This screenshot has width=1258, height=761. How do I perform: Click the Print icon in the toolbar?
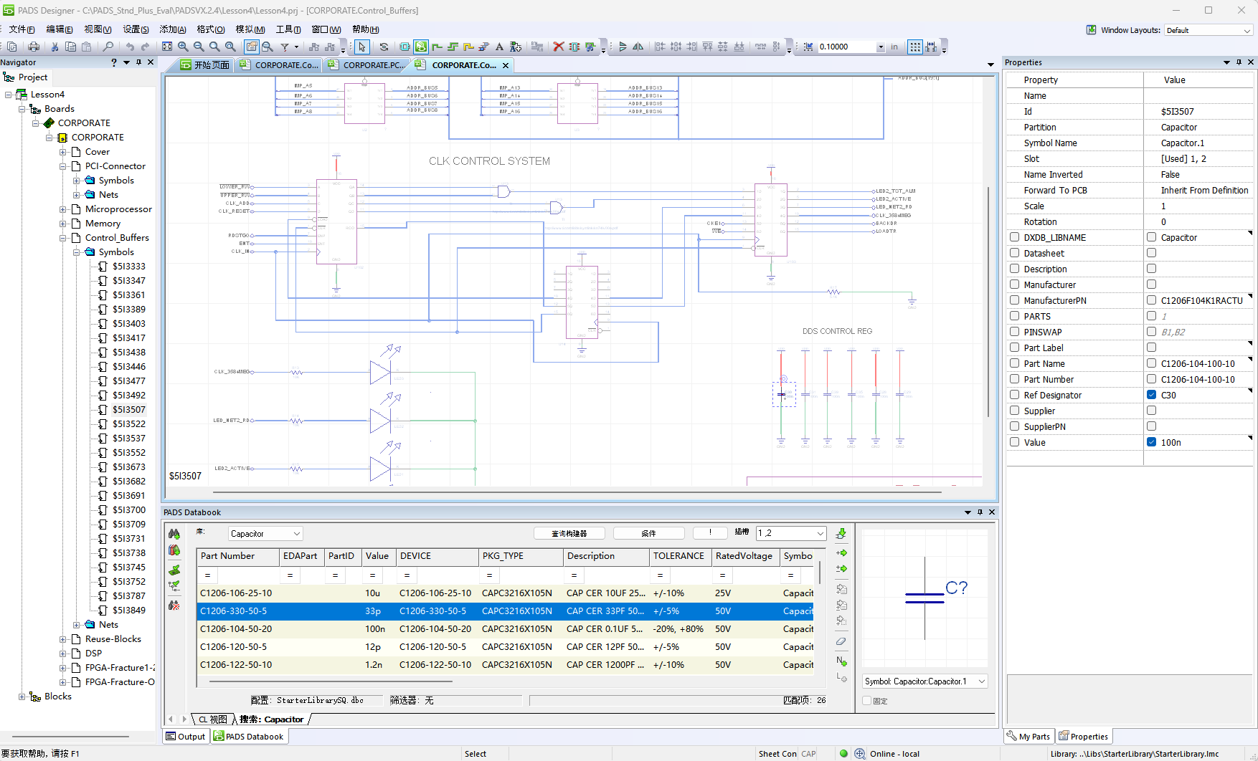coord(34,47)
